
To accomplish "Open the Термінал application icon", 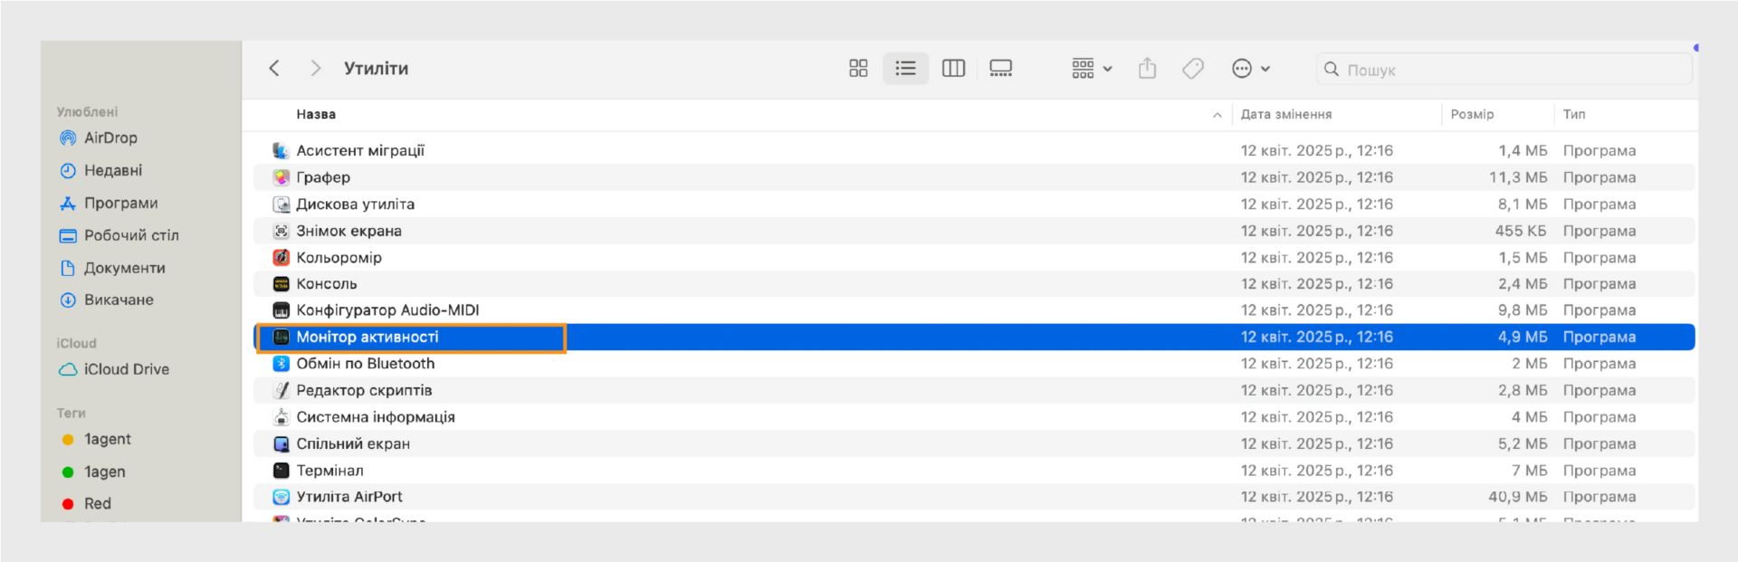I will point(282,471).
